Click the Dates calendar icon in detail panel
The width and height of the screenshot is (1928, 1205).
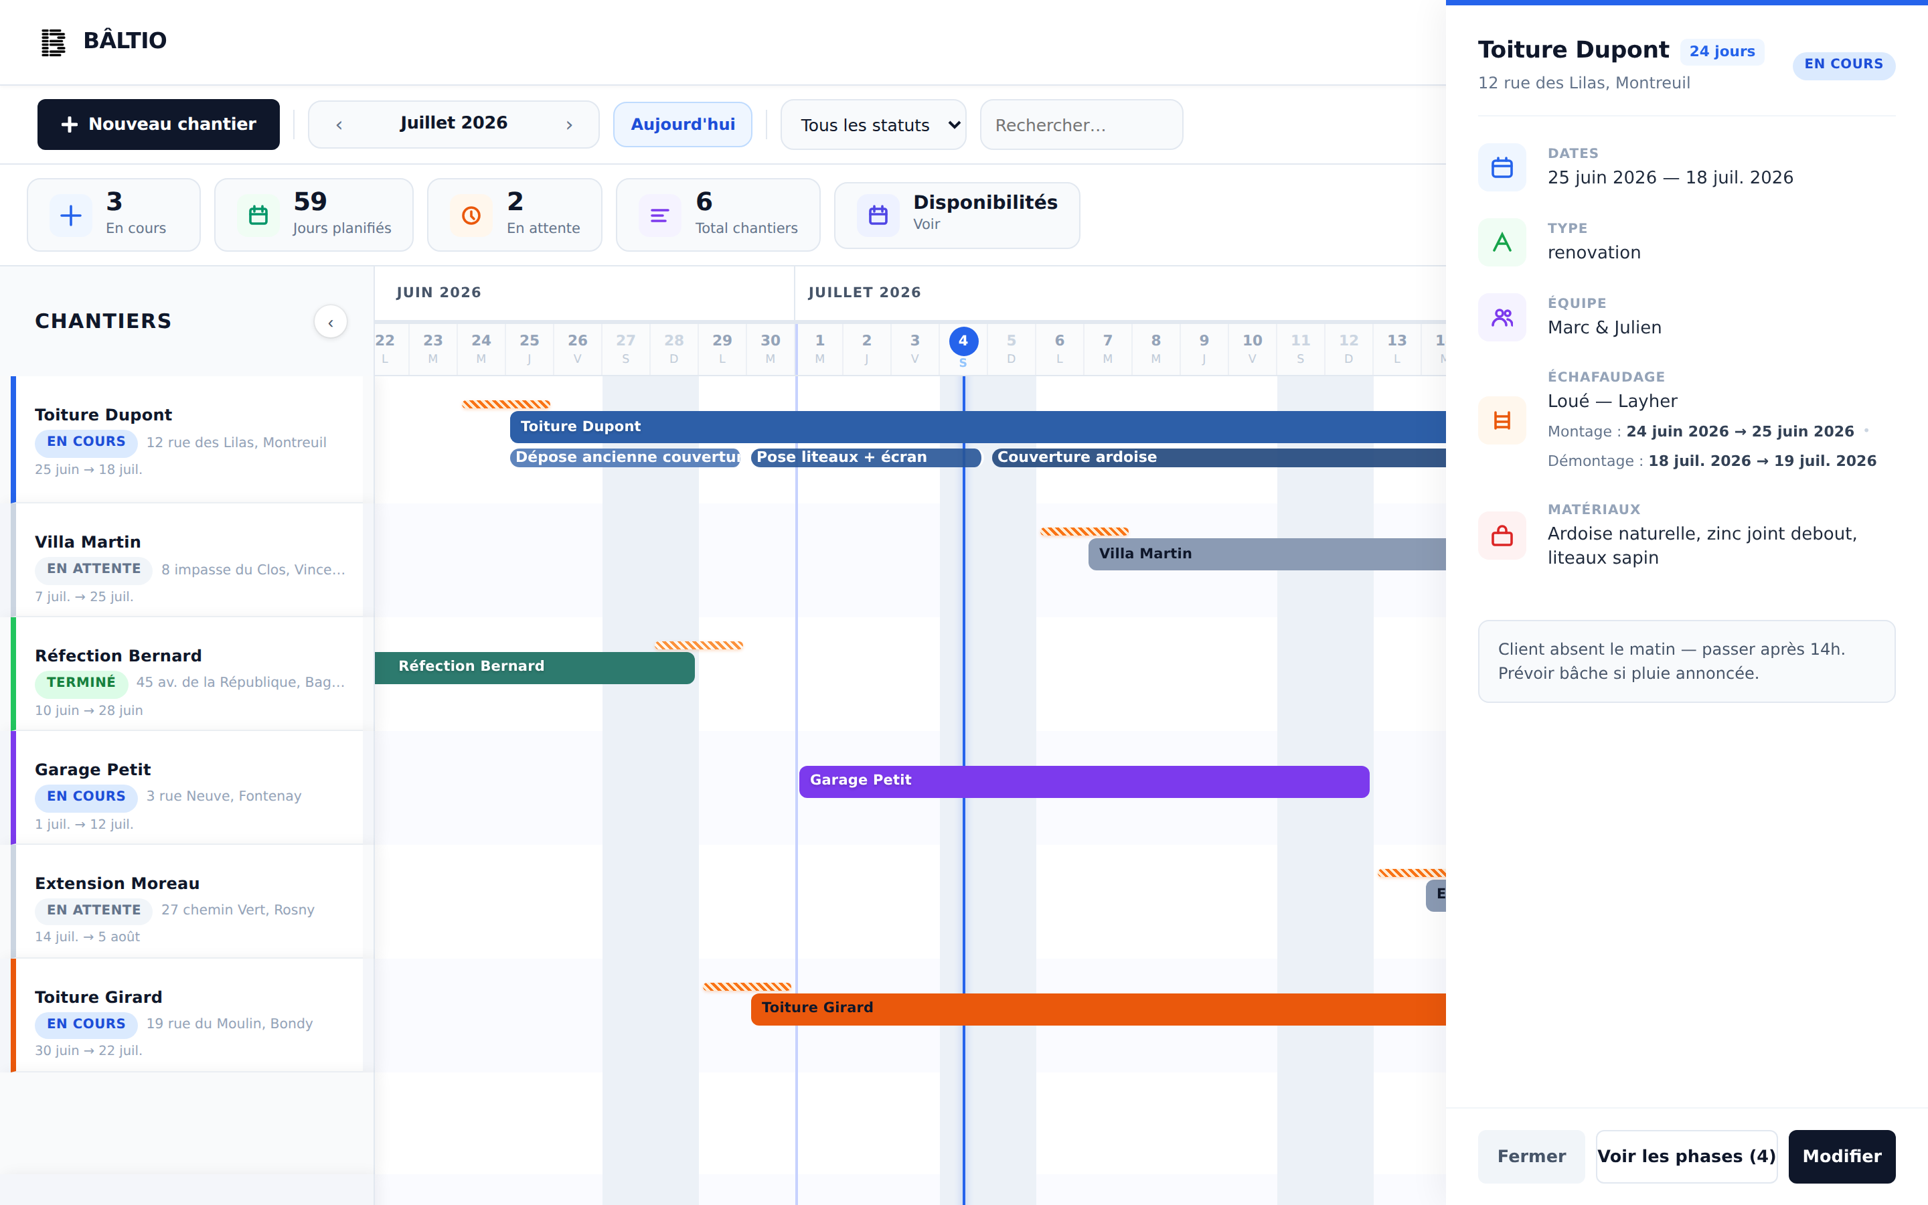pyautogui.click(x=1502, y=167)
